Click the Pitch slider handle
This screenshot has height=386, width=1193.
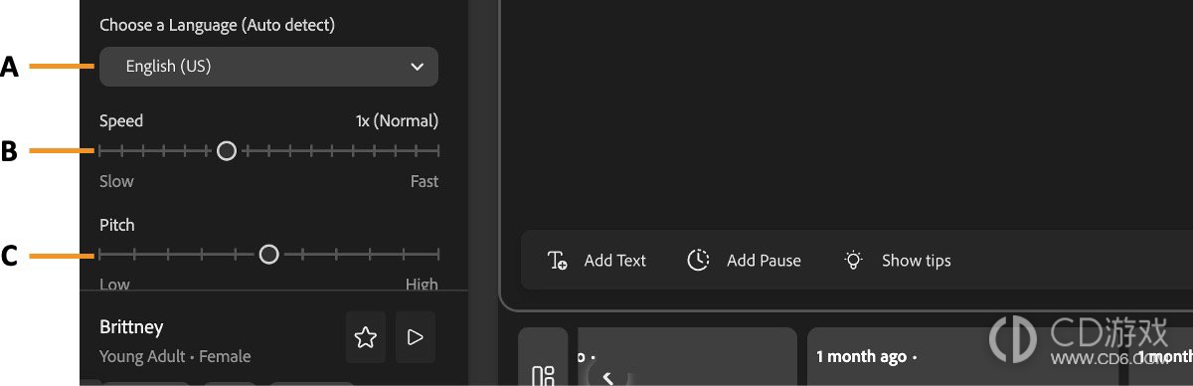268,255
